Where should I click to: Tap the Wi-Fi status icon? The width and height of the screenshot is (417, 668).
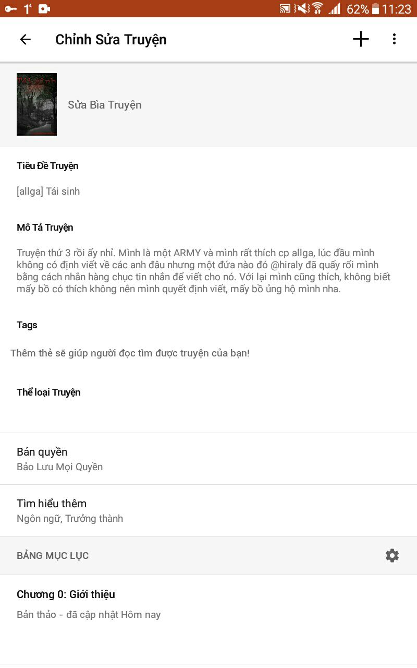[317, 9]
